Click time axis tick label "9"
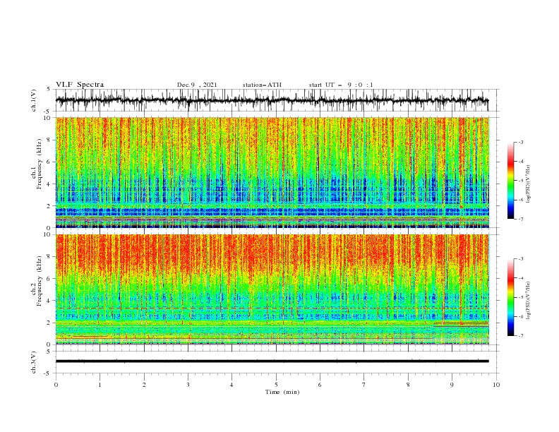 pyautogui.click(x=452, y=385)
